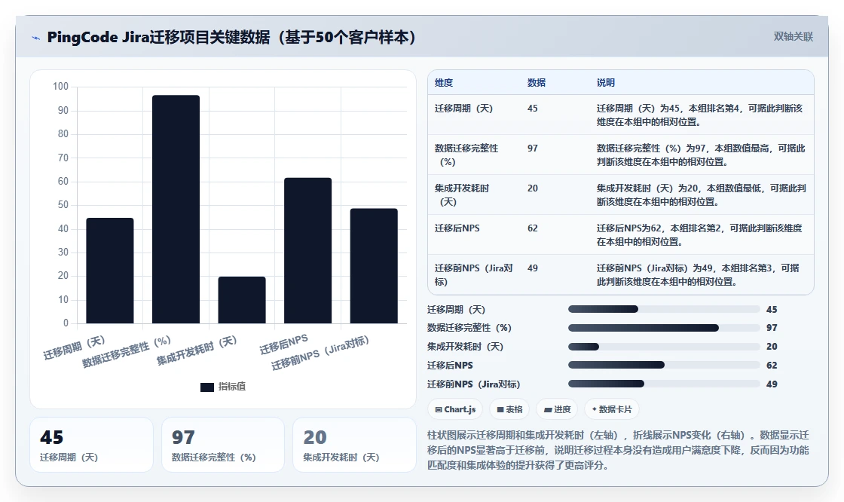The width and height of the screenshot is (844, 502).
Task: Click the 100 y-axis tick label
Action: coord(61,86)
